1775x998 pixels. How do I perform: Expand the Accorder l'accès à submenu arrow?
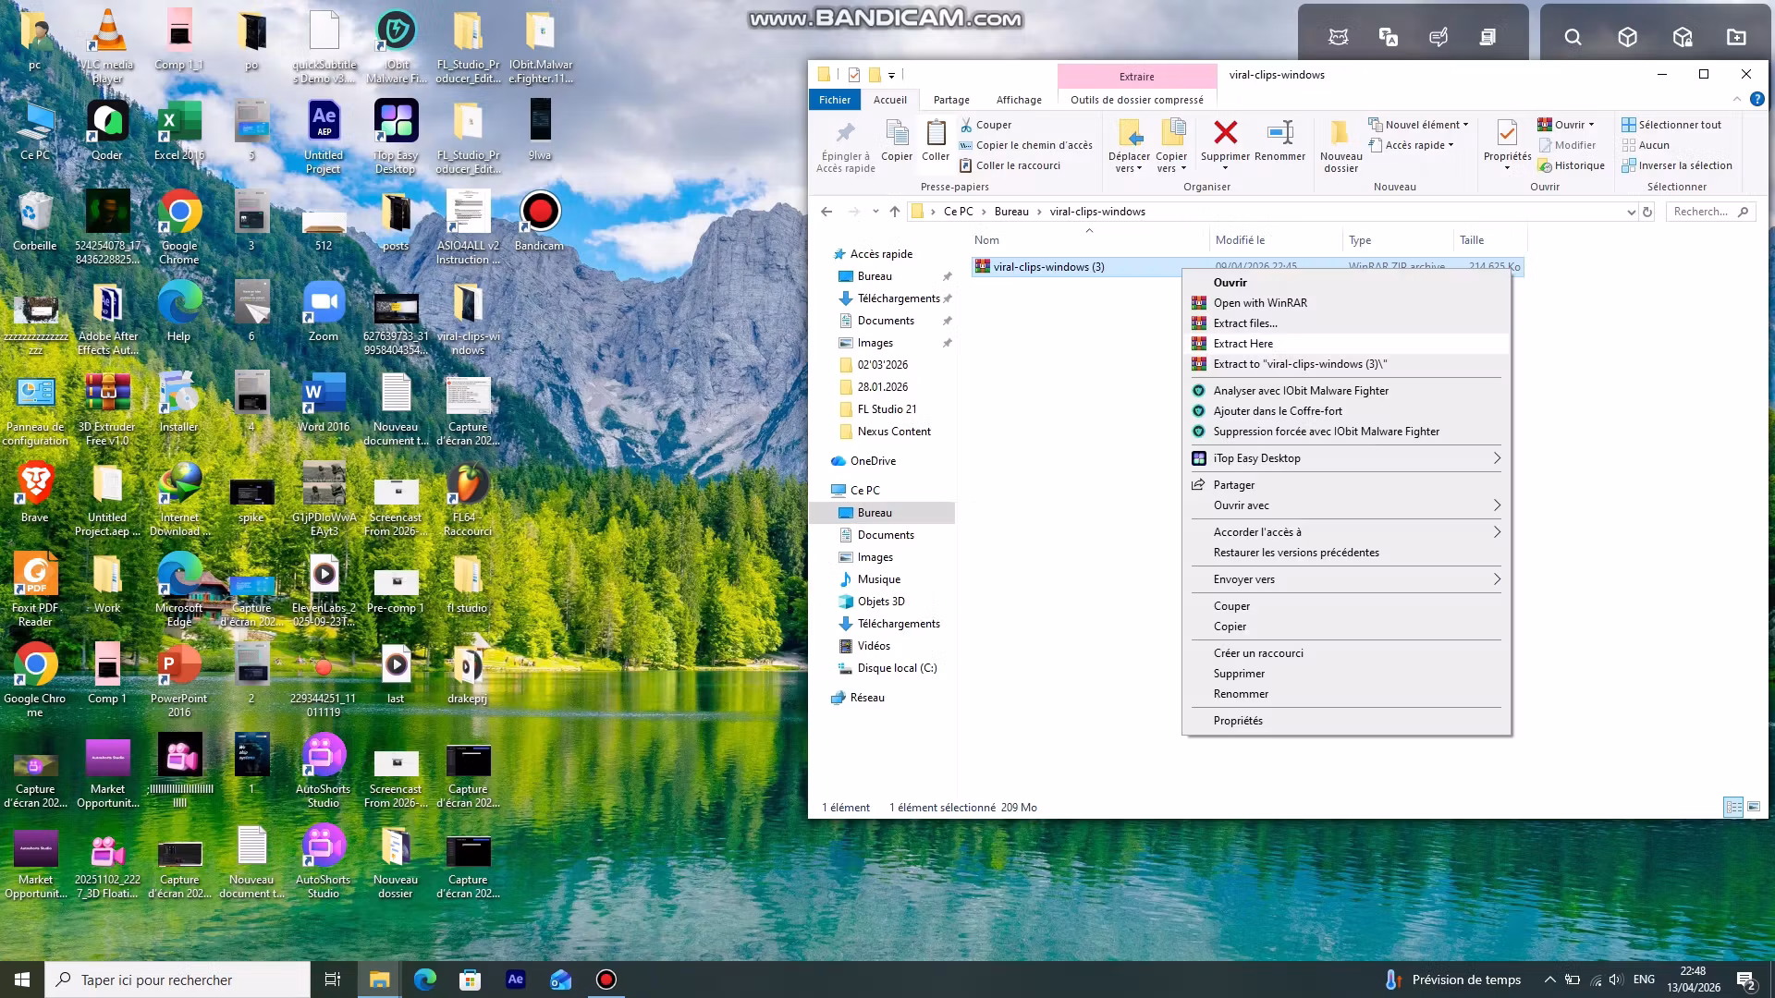[x=1497, y=532]
